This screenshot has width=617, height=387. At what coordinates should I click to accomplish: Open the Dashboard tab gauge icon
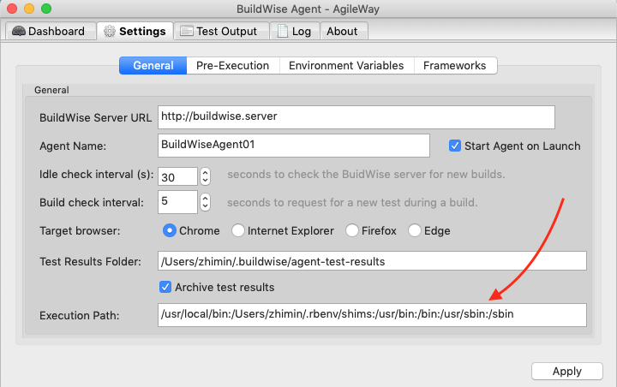pos(19,31)
